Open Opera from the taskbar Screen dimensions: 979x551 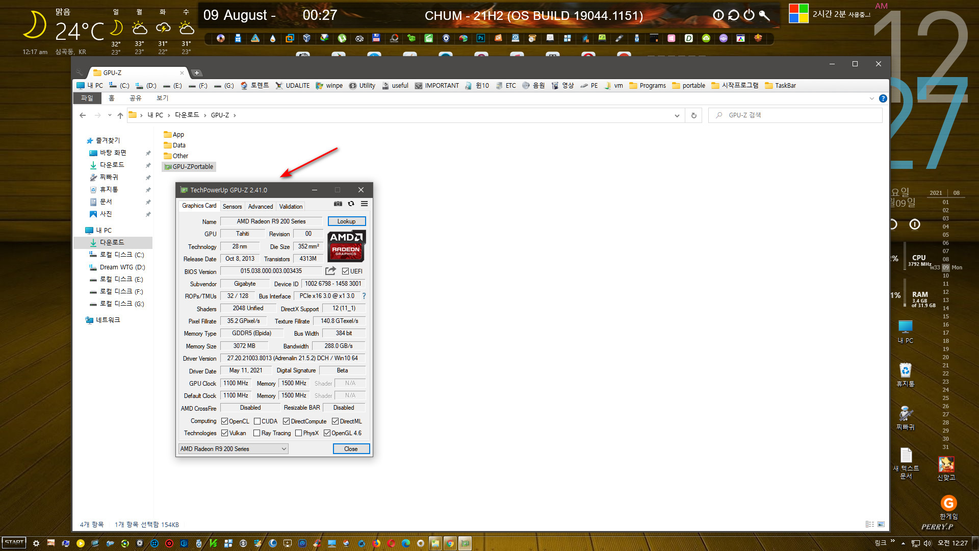[x=391, y=543]
